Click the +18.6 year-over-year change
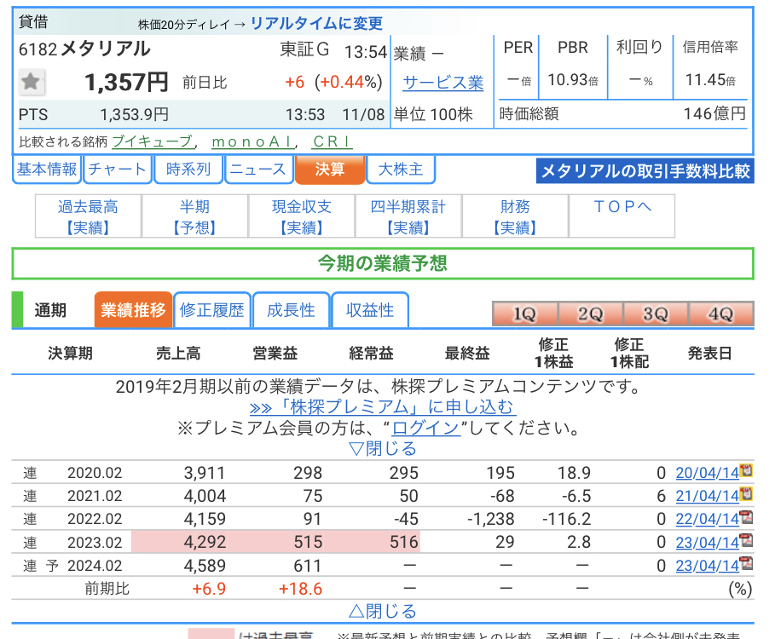Viewport: 775px width, 639px height. pos(300,589)
